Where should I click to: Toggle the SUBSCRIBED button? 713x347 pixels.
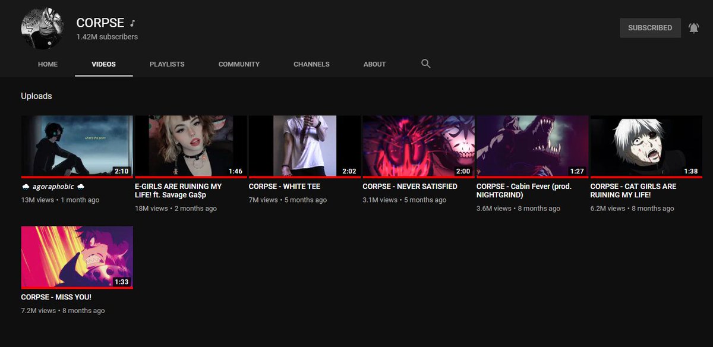650,28
